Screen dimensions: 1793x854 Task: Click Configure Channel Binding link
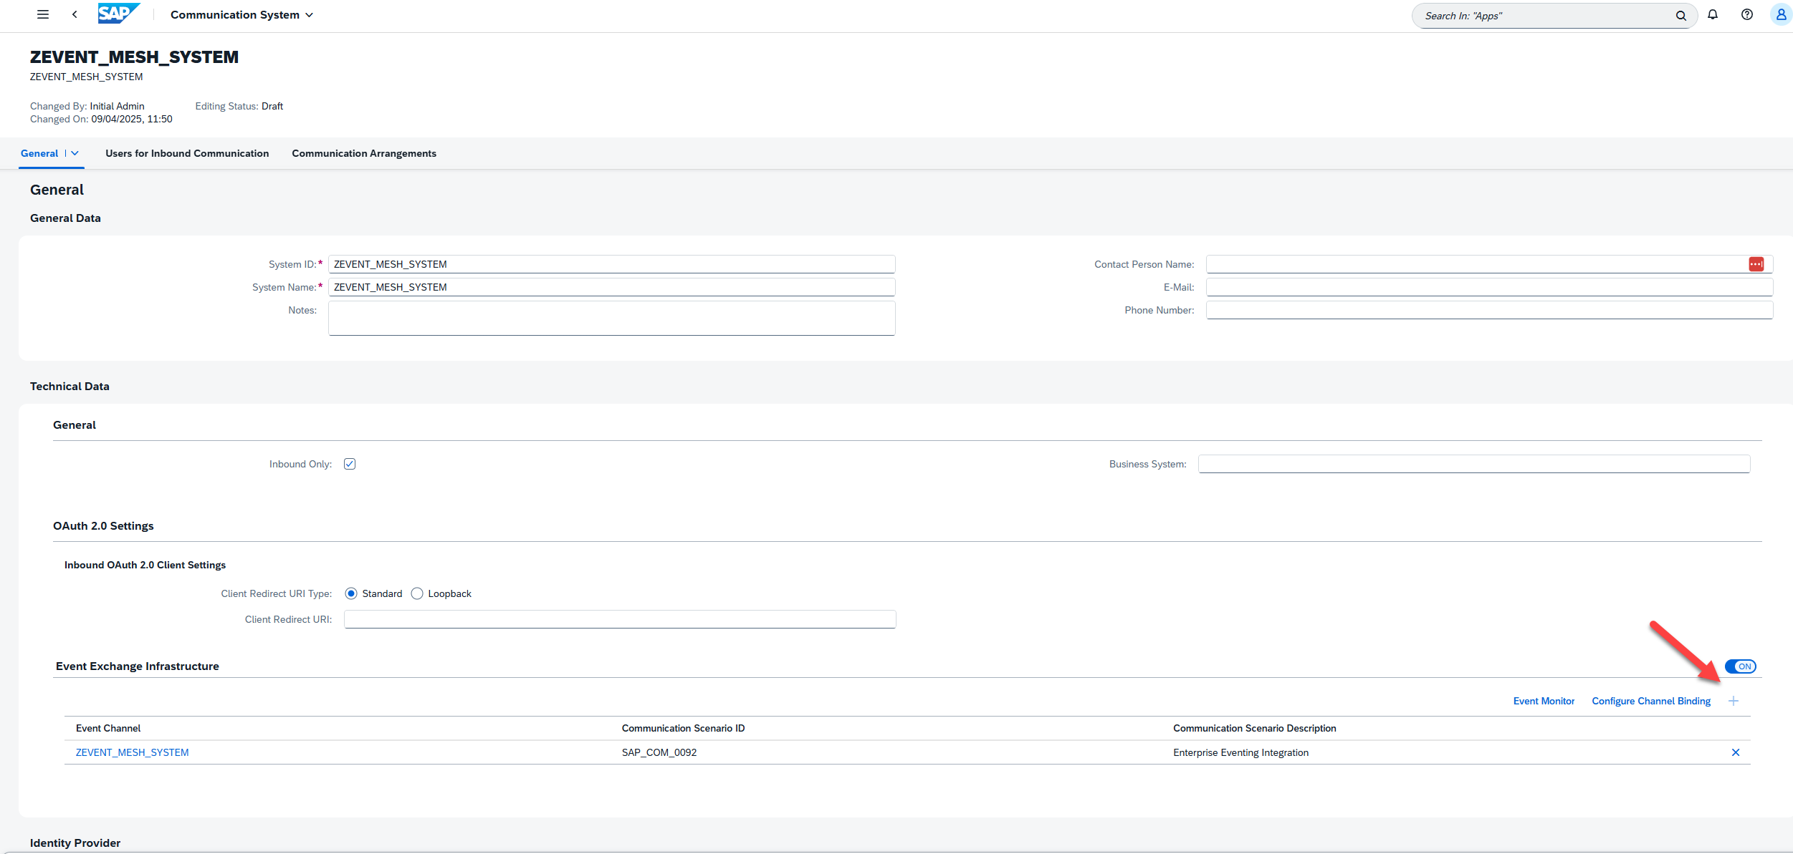1650,701
